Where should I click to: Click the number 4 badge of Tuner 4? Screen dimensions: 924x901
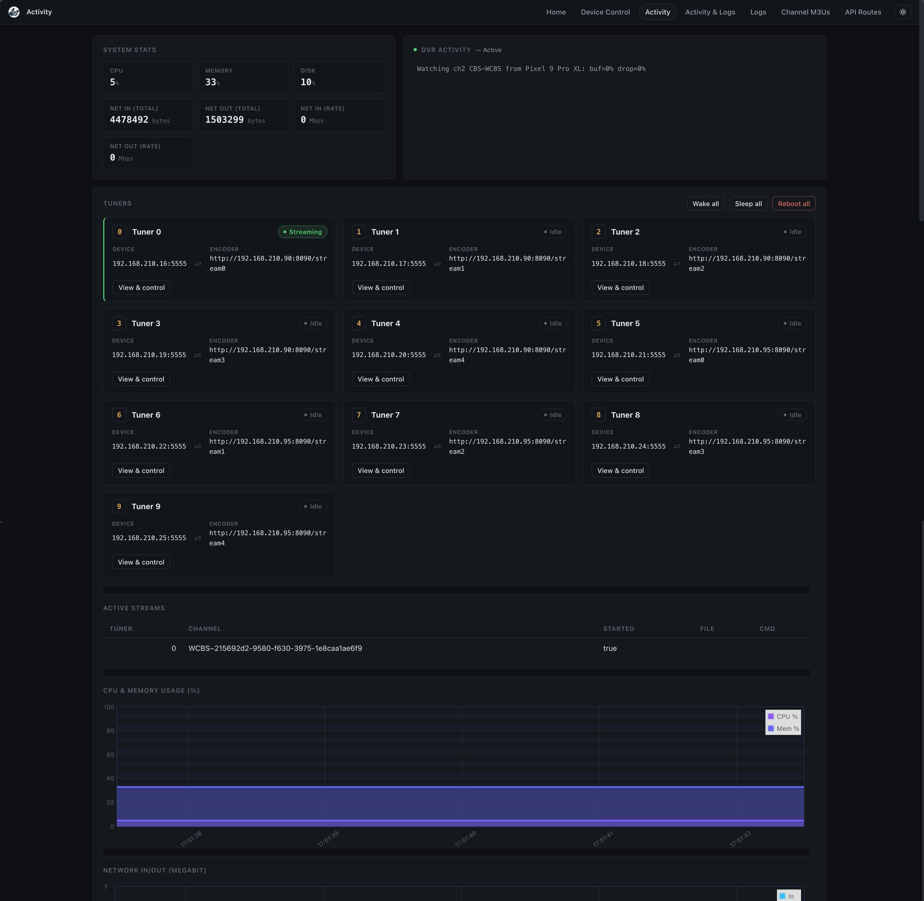(359, 323)
